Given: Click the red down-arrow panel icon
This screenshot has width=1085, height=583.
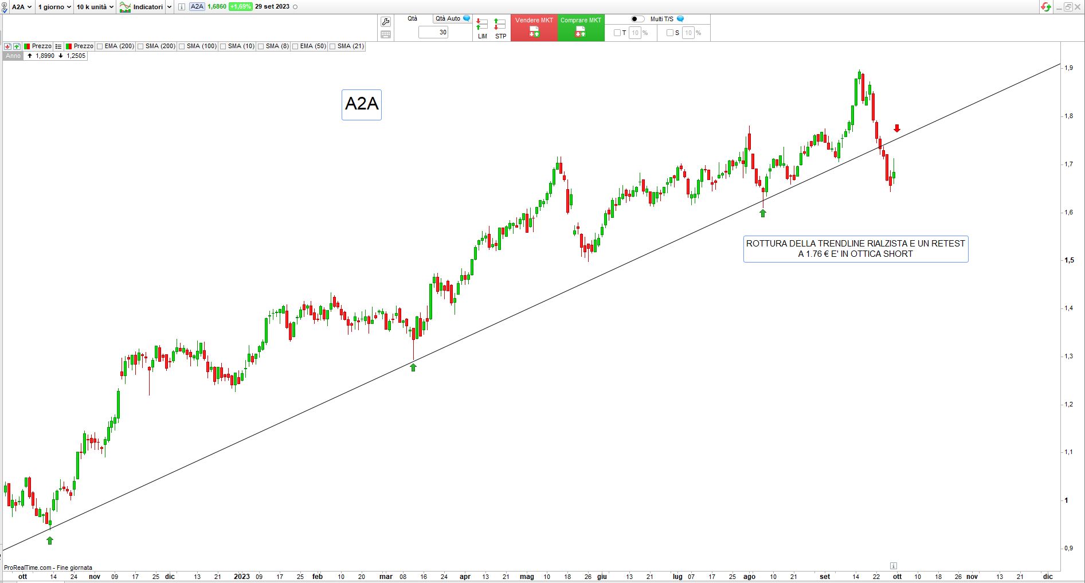Looking at the screenshot, I should pyautogui.click(x=7, y=46).
